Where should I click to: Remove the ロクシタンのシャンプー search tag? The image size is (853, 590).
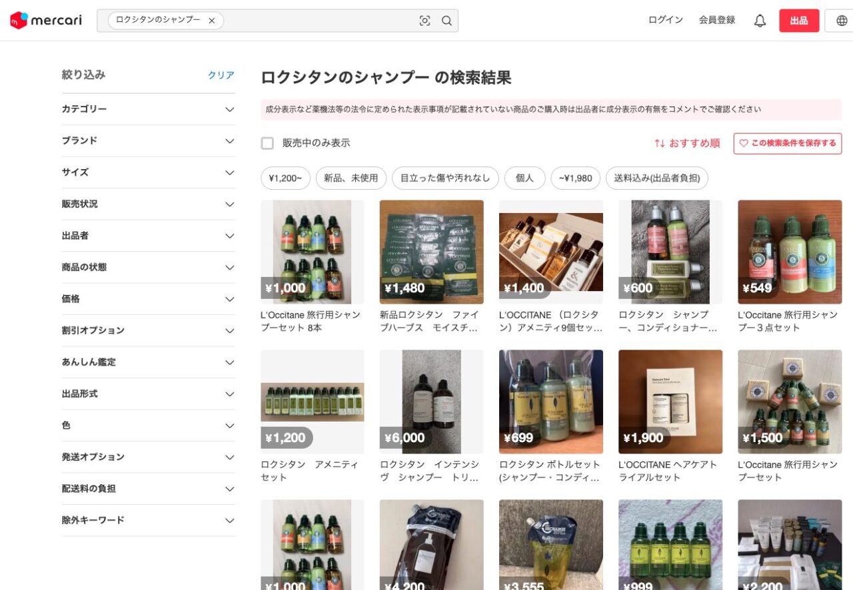(x=212, y=21)
